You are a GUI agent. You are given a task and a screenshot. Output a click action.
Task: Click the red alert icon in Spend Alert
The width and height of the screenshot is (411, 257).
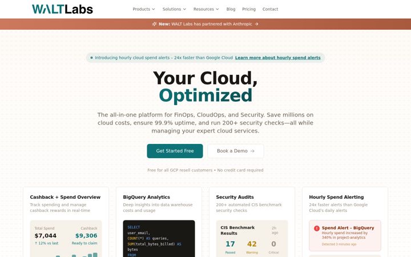317,228
